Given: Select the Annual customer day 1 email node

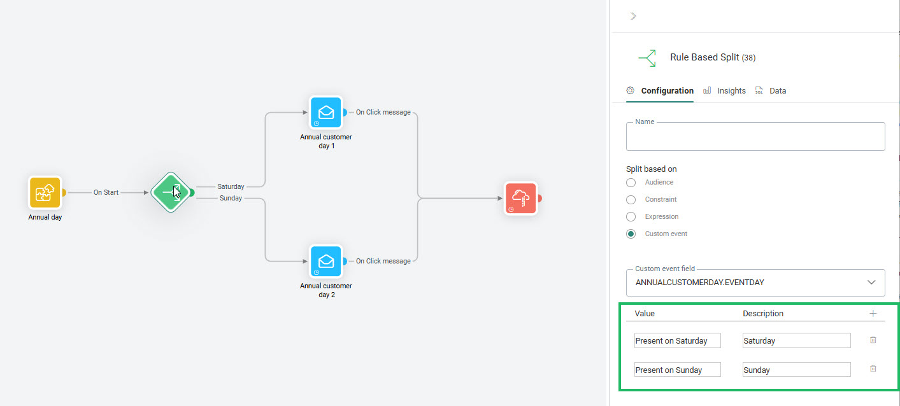Looking at the screenshot, I should (325, 113).
